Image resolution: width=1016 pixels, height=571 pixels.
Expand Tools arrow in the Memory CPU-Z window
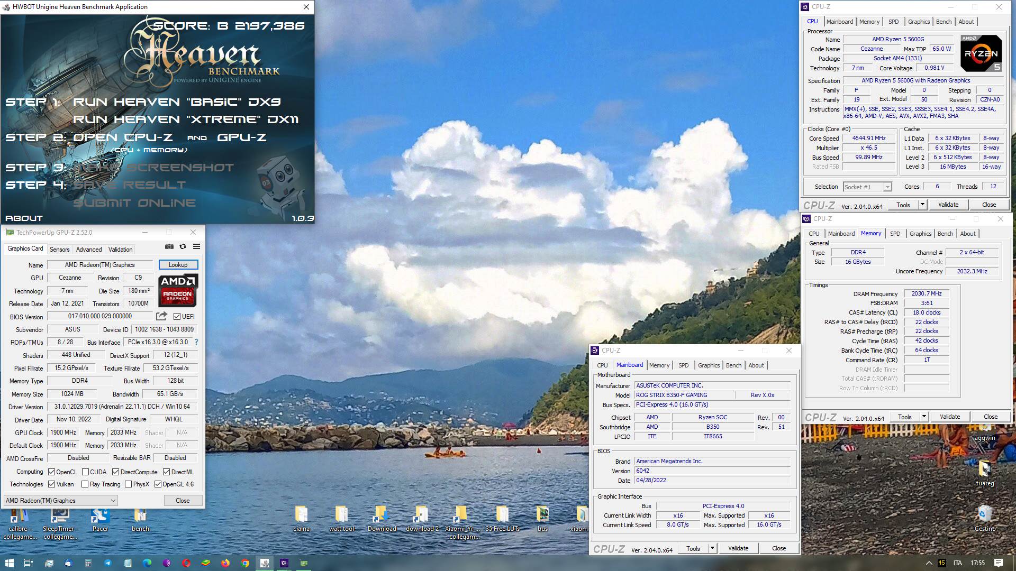(924, 417)
